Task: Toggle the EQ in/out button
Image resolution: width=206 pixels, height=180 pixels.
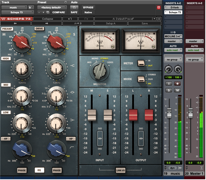Action: click(39, 170)
